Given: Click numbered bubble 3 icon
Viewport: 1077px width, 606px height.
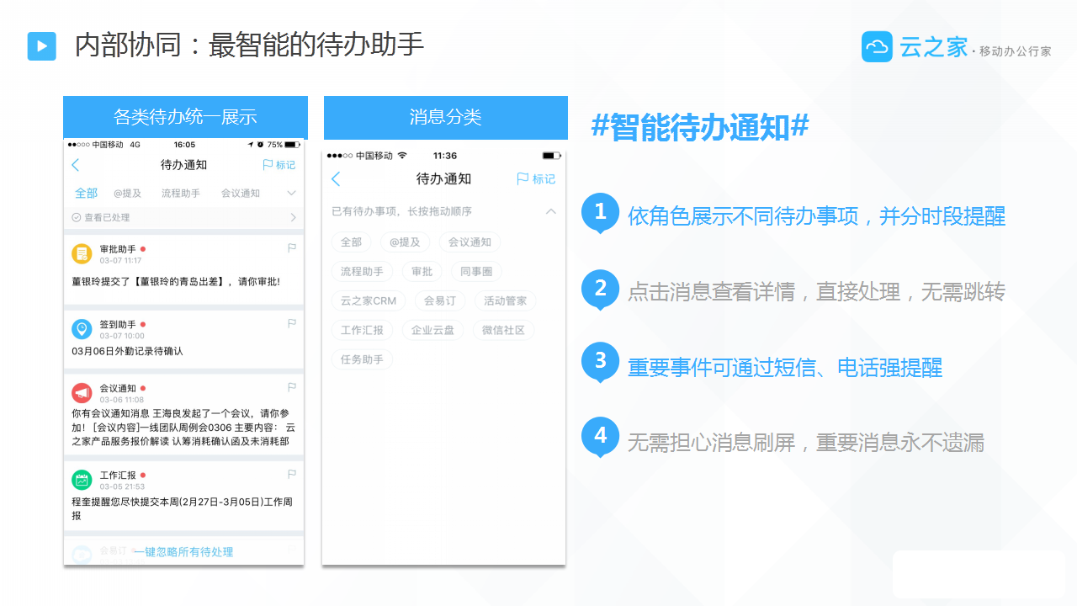Looking at the screenshot, I should point(600,362).
